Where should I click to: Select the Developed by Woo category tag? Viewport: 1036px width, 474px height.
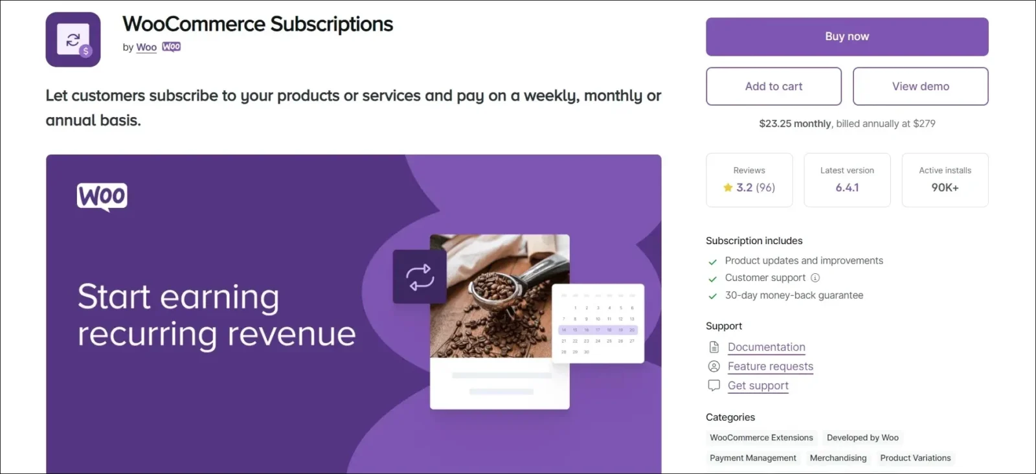tap(862, 437)
